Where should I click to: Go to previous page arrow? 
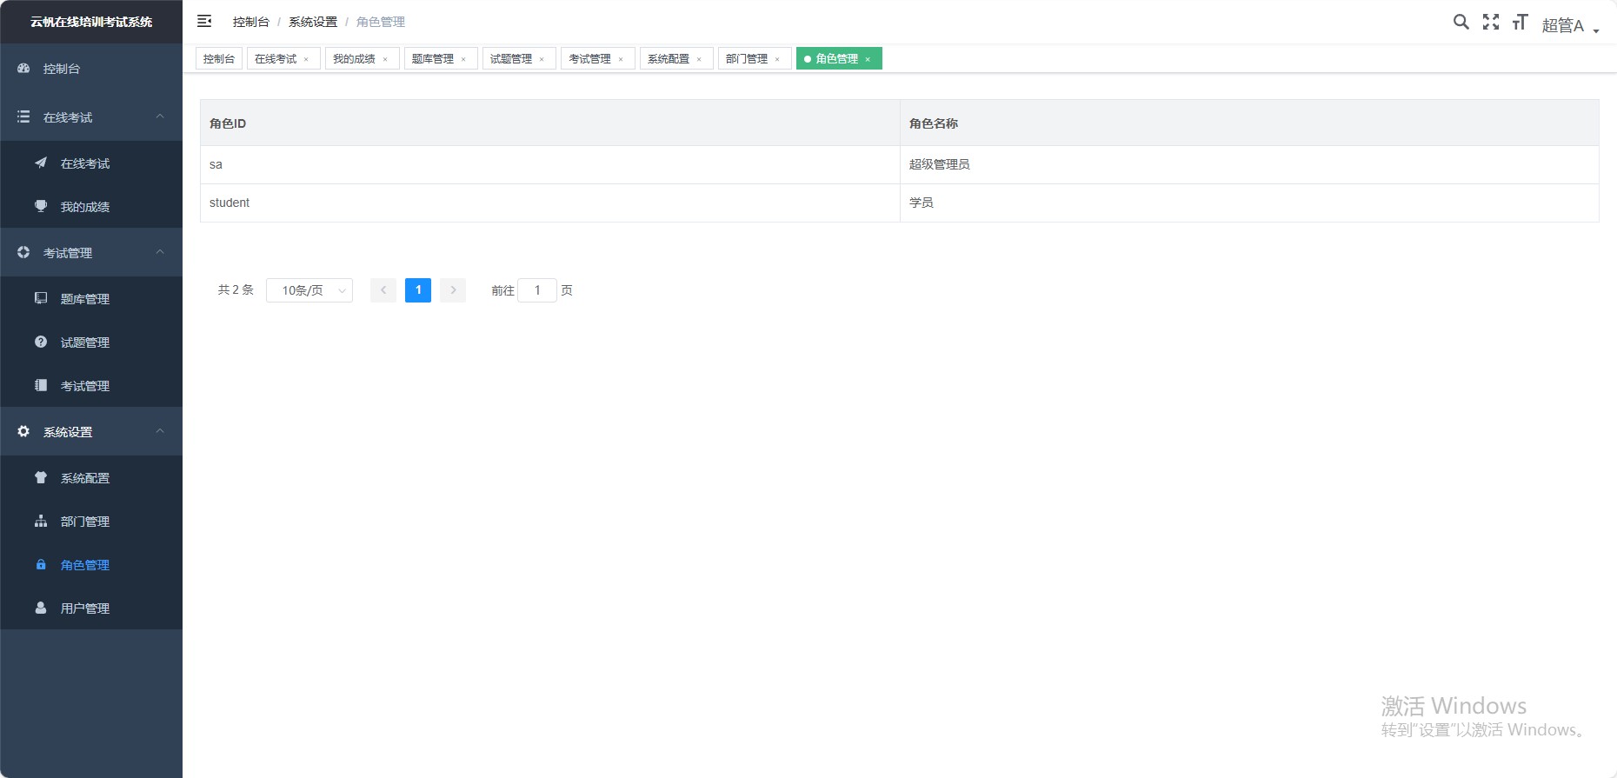(383, 290)
